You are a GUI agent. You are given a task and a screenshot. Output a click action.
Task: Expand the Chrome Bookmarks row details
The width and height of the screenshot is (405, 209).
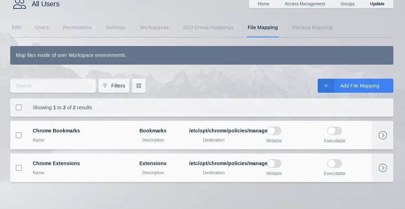click(x=383, y=135)
